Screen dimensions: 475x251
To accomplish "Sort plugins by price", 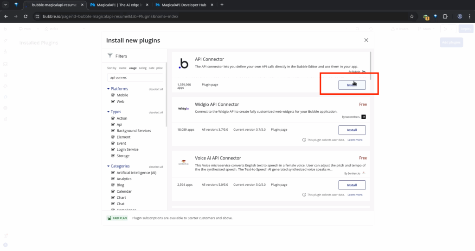I will pos(160,68).
